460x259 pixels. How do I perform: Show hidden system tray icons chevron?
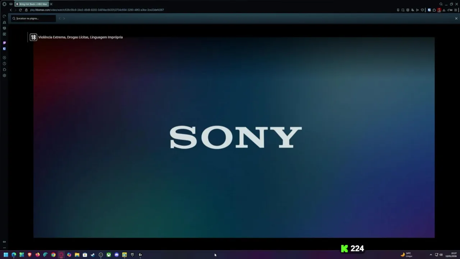pos(431,255)
